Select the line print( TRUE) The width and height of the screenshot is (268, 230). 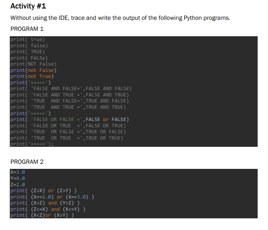tap(28, 51)
